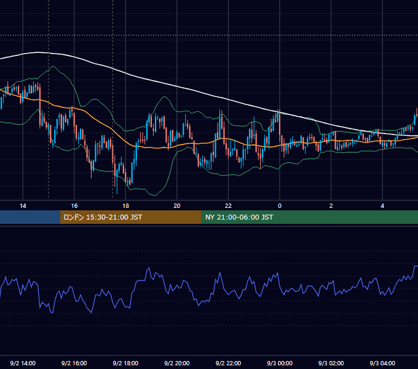The height and width of the screenshot is (369, 418).
Task: Click the 9/2 14:00 time label
Action: coord(23,363)
